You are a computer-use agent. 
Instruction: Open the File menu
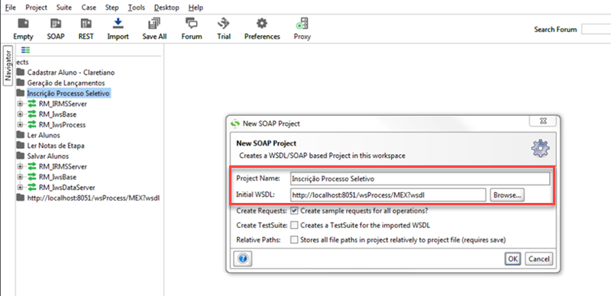(10, 8)
